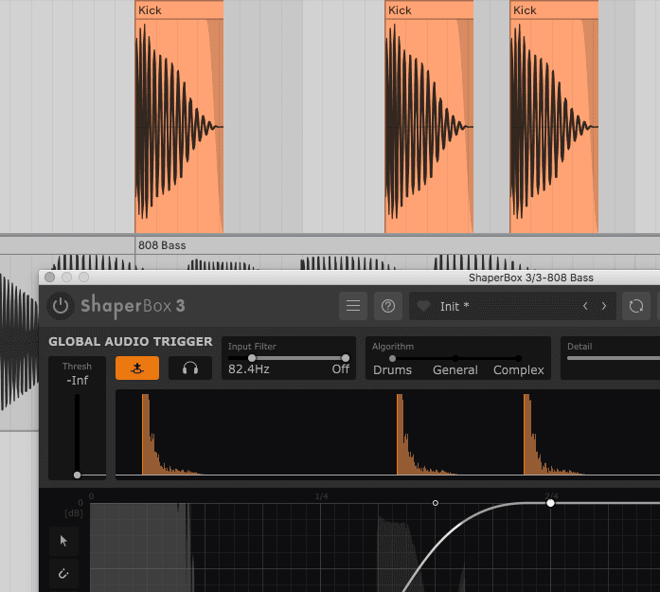Click the Input Filter Off handle
This screenshot has width=660, height=592.
pyautogui.click(x=346, y=358)
